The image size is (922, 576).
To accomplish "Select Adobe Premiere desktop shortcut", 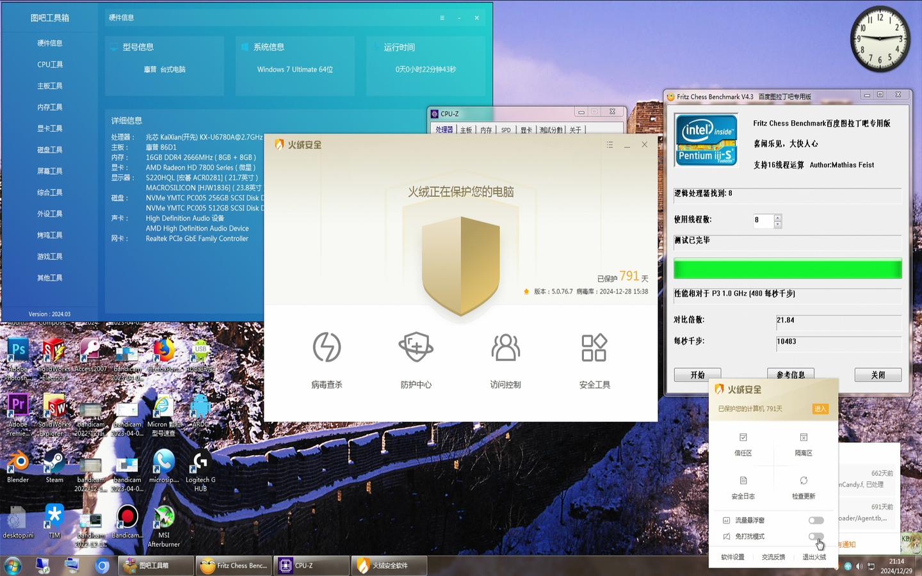I will tap(18, 414).
